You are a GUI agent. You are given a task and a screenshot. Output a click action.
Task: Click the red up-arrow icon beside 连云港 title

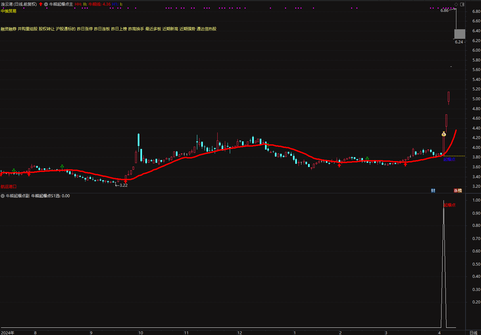click(x=41, y=4)
